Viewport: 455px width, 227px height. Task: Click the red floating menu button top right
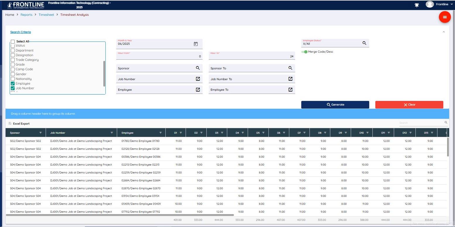(x=445, y=17)
